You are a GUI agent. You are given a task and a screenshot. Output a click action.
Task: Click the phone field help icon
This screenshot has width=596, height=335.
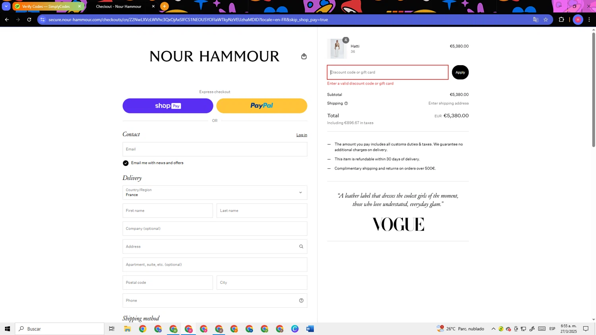point(301,300)
